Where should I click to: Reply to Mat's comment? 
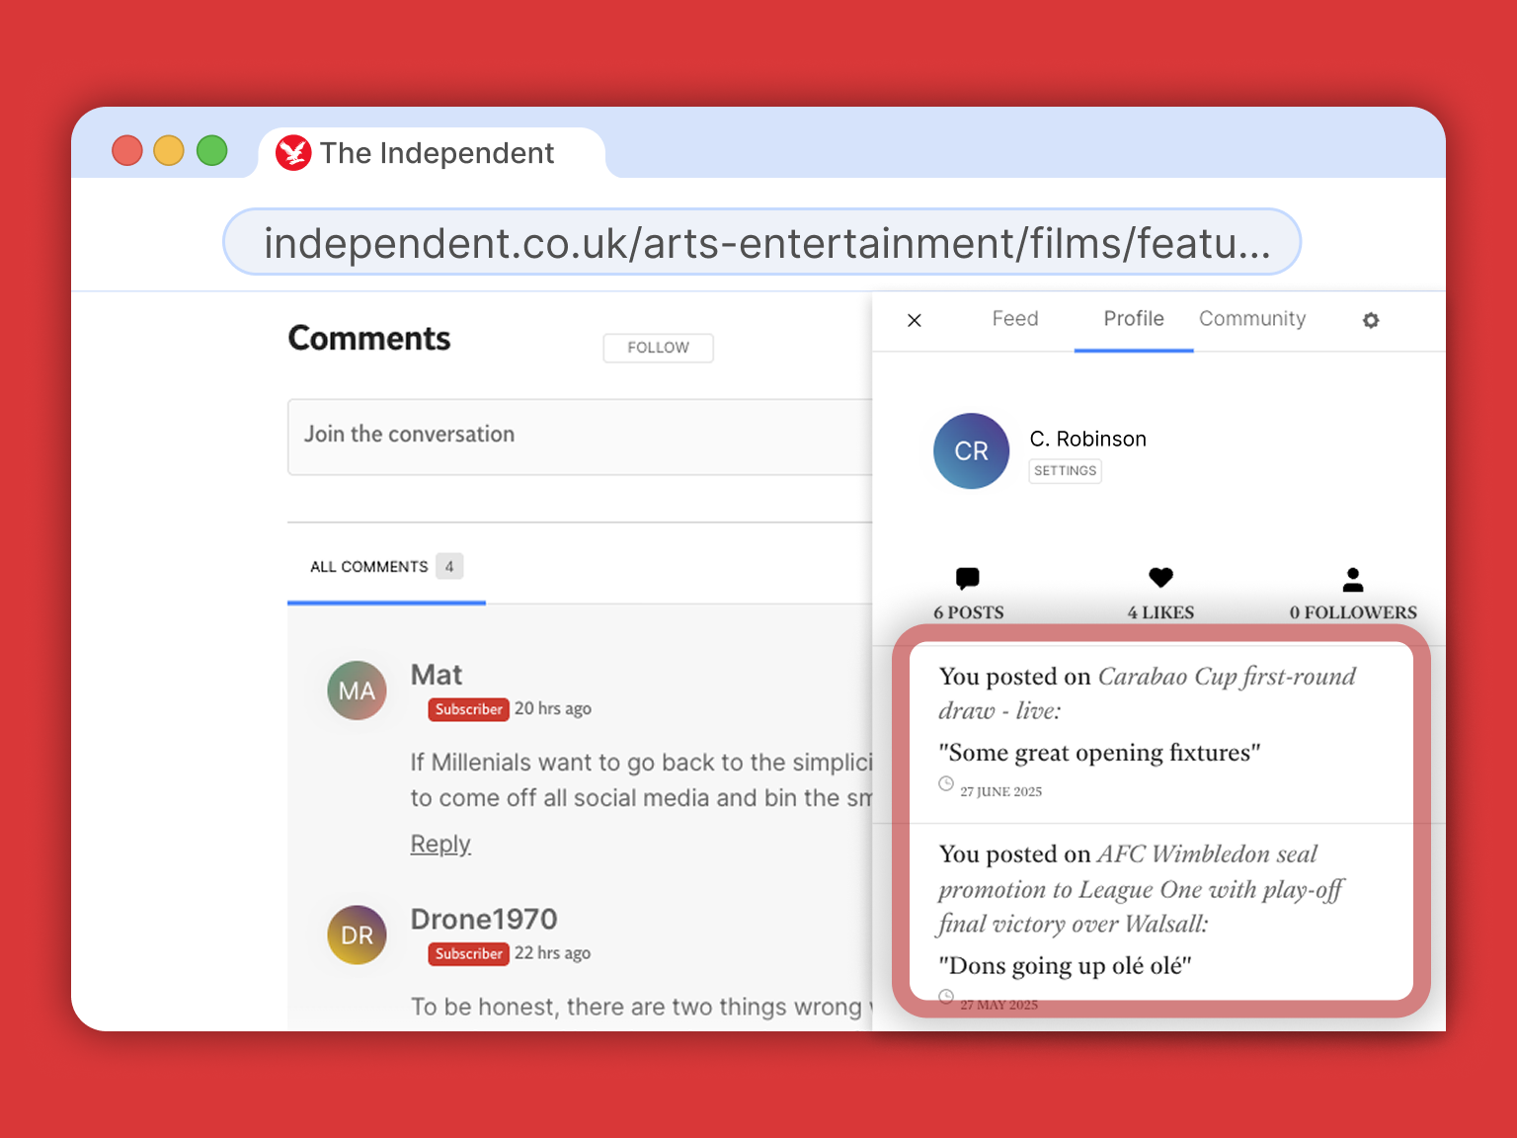pos(440,844)
